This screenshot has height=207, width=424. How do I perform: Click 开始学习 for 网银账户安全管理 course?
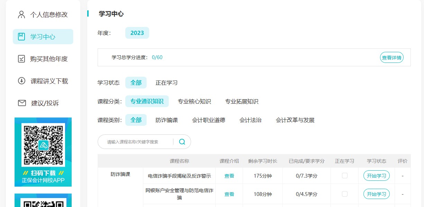pos(376,194)
